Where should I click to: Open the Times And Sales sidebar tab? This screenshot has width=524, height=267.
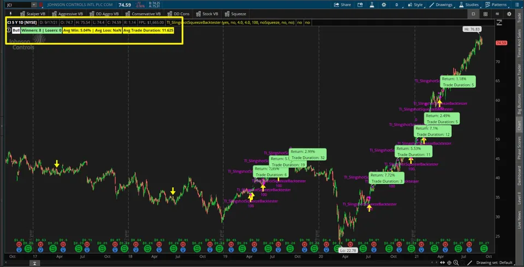pos(519,43)
